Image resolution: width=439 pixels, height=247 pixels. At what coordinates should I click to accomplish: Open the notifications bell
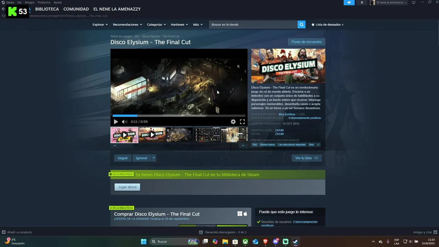(362, 2)
